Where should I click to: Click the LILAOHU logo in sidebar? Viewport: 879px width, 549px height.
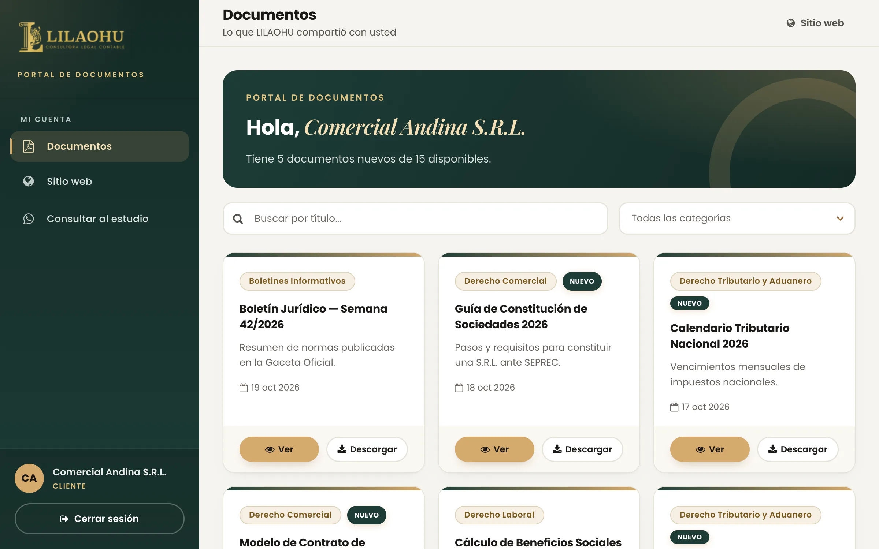(x=72, y=37)
